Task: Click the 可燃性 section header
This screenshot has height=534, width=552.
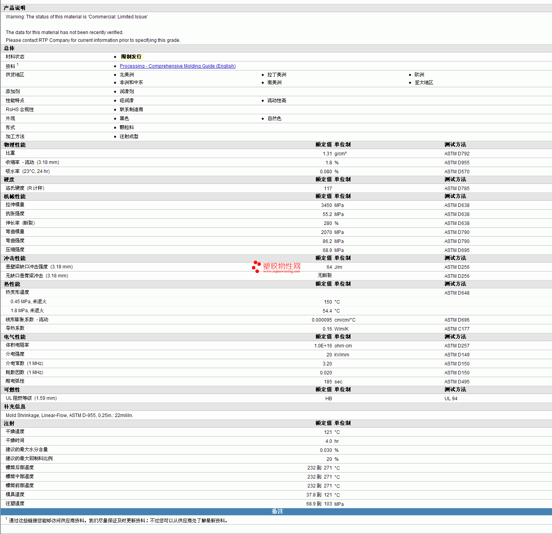Action: (x=12, y=390)
